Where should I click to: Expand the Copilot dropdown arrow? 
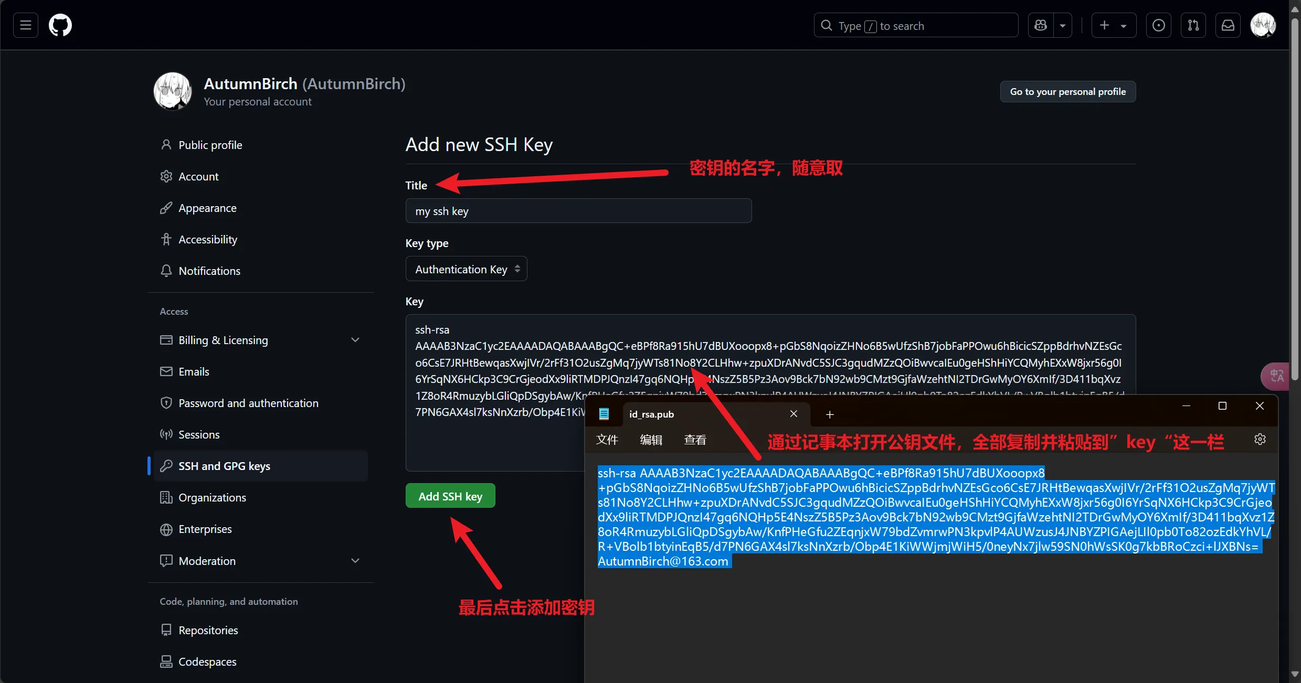(x=1063, y=25)
